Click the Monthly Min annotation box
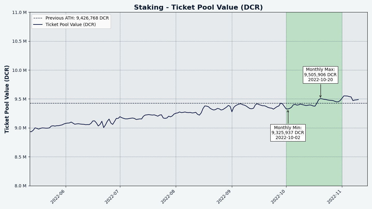372x209 pixels. pos(288,133)
